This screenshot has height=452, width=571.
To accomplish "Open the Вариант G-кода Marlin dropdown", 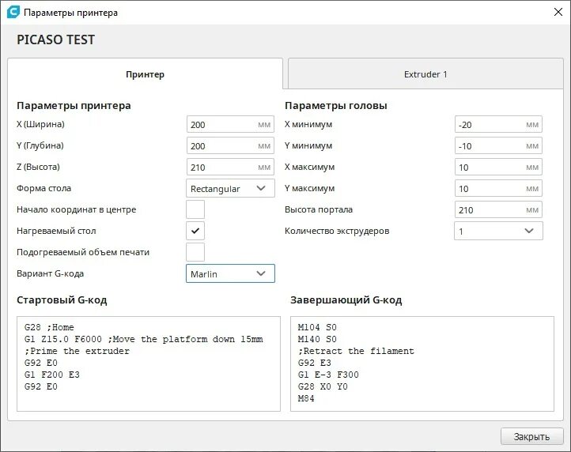I will pos(230,273).
